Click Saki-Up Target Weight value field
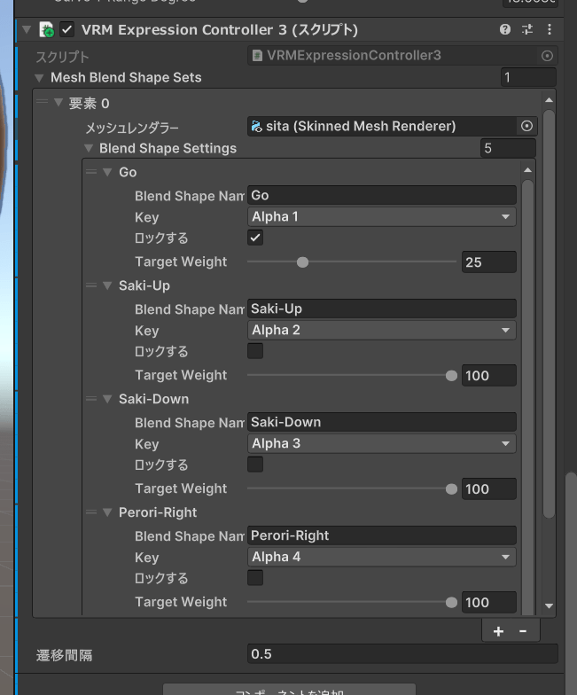 click(489, 376)
